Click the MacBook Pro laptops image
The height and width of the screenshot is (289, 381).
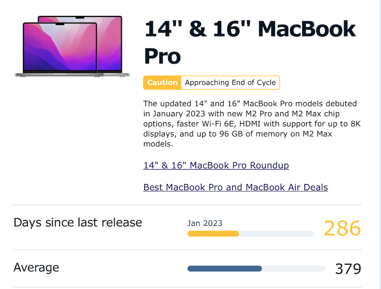(72, 46)
